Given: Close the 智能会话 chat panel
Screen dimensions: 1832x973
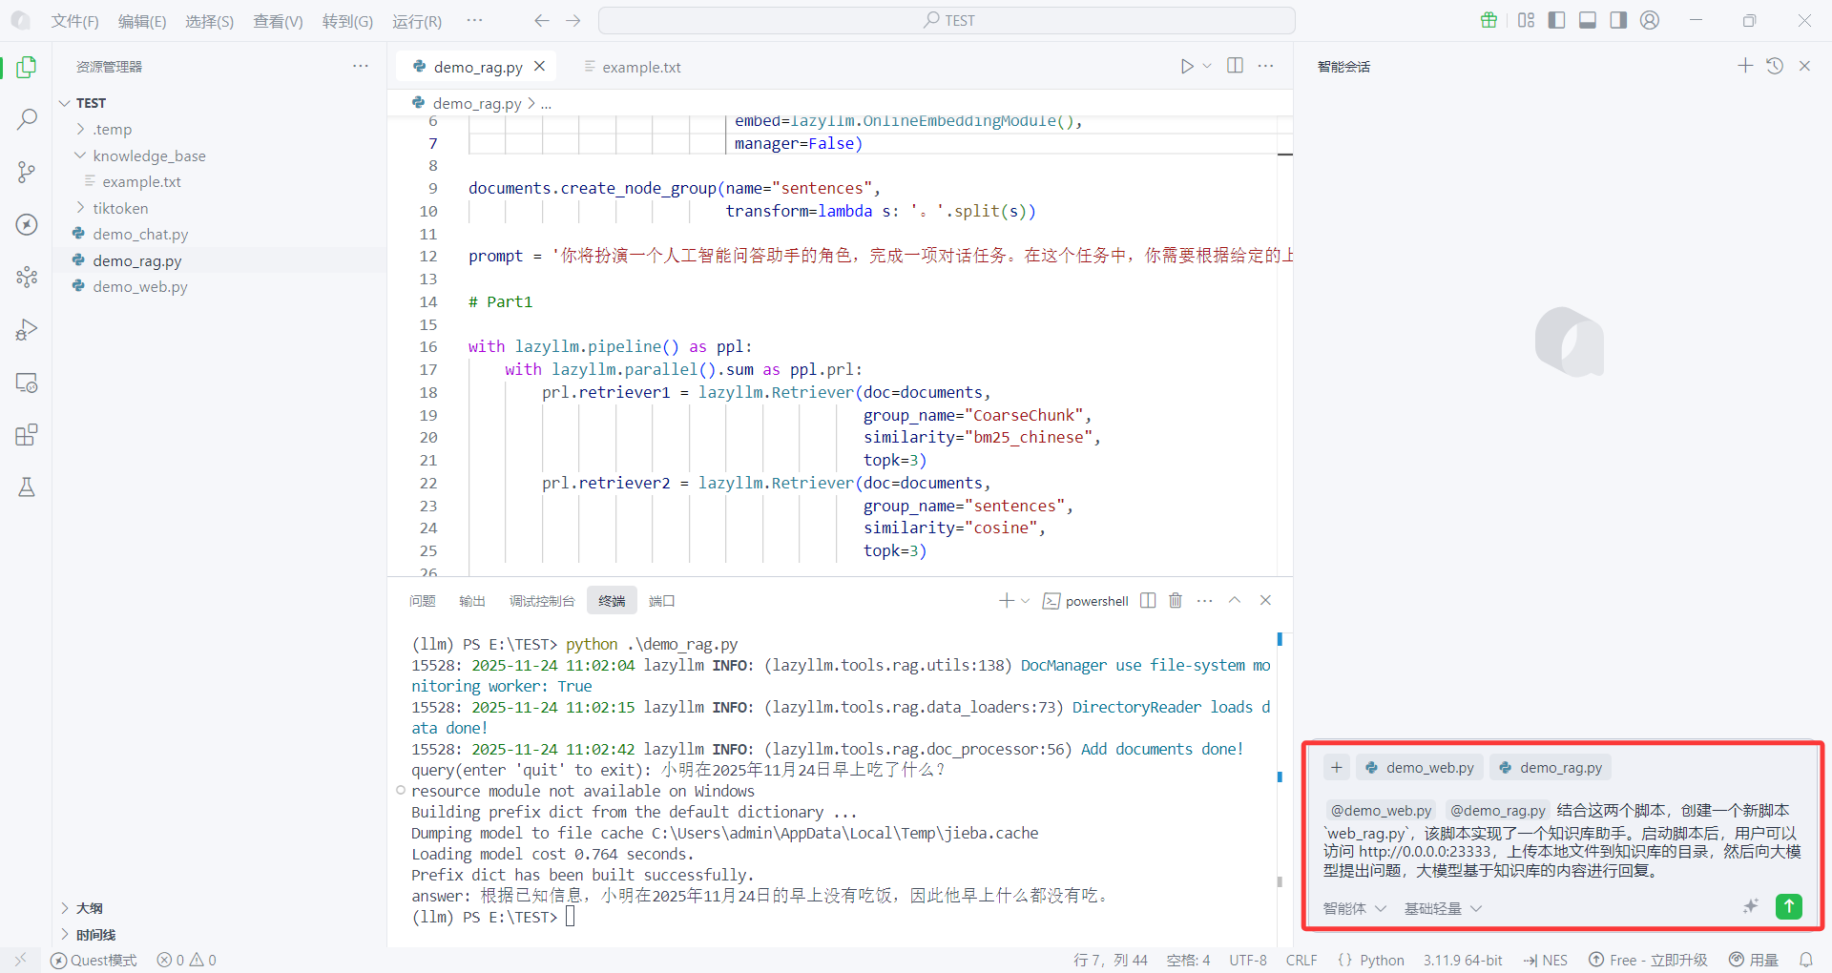Looking at the screenshot, I should pos(1804,66).
